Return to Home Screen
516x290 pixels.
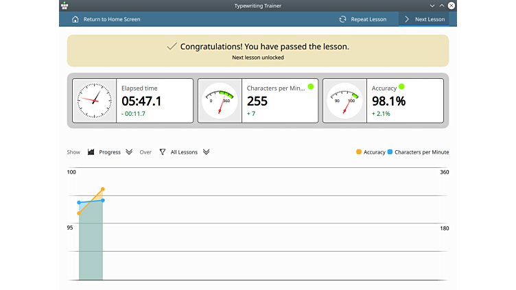112,19
